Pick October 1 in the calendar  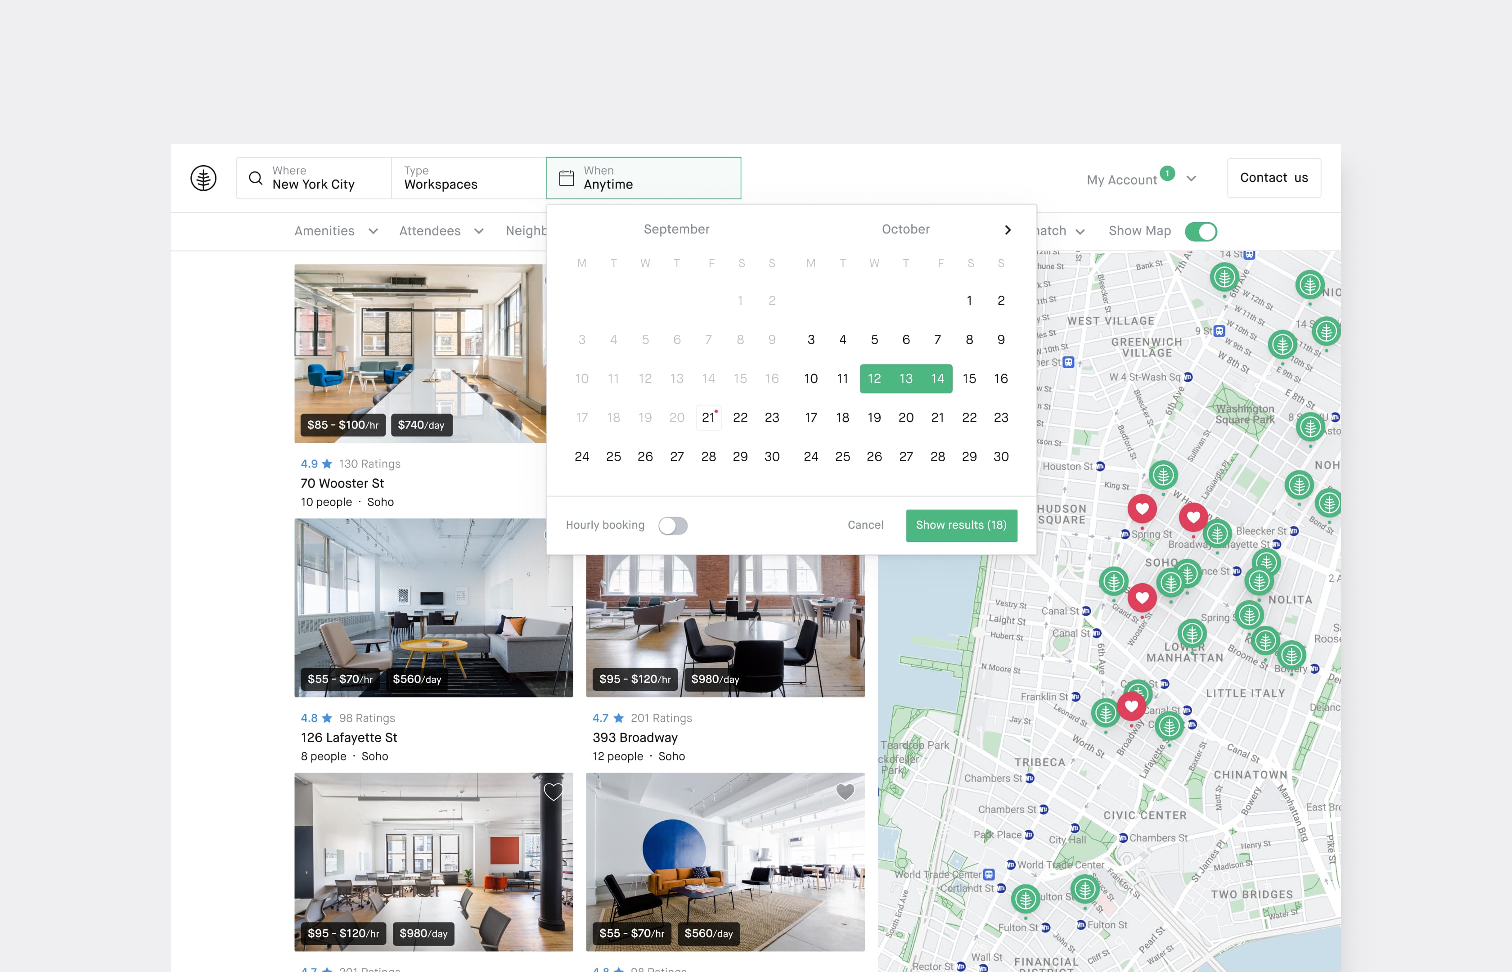pos(969,301)
